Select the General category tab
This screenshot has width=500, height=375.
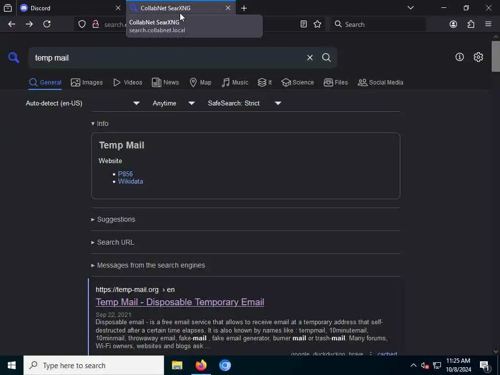(45, 83)
